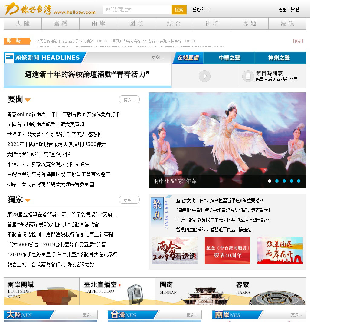Image resolution: width=363 pixels, height=322 pixels.
Task: Open the 臺灣 navigation menu
Action: pyautogui.click(x=60, y=23)
